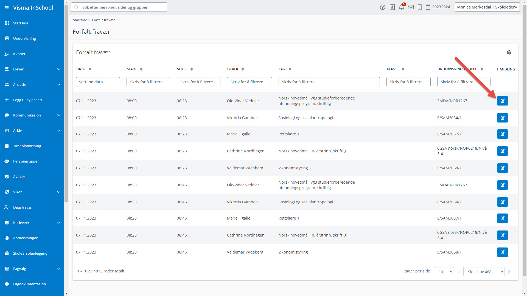Open Legg til ny ansatt in sidebar
The height and width of the screenshot is (296, 527).
click(x=32, y=100)
